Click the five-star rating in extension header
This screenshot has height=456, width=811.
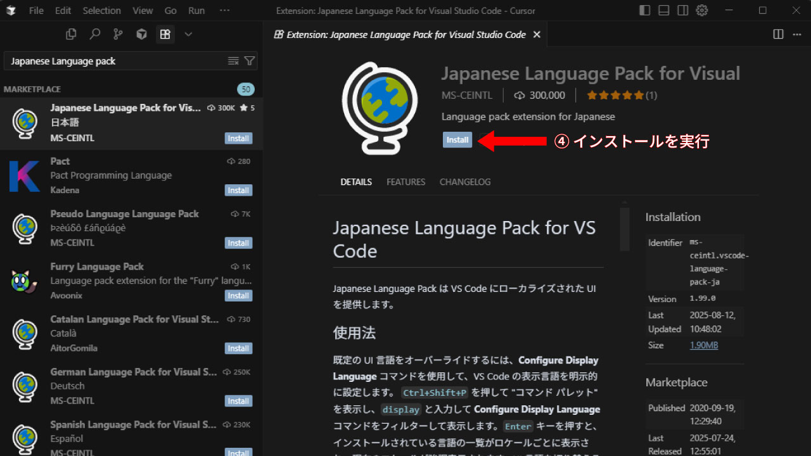(x=615, y=96)
